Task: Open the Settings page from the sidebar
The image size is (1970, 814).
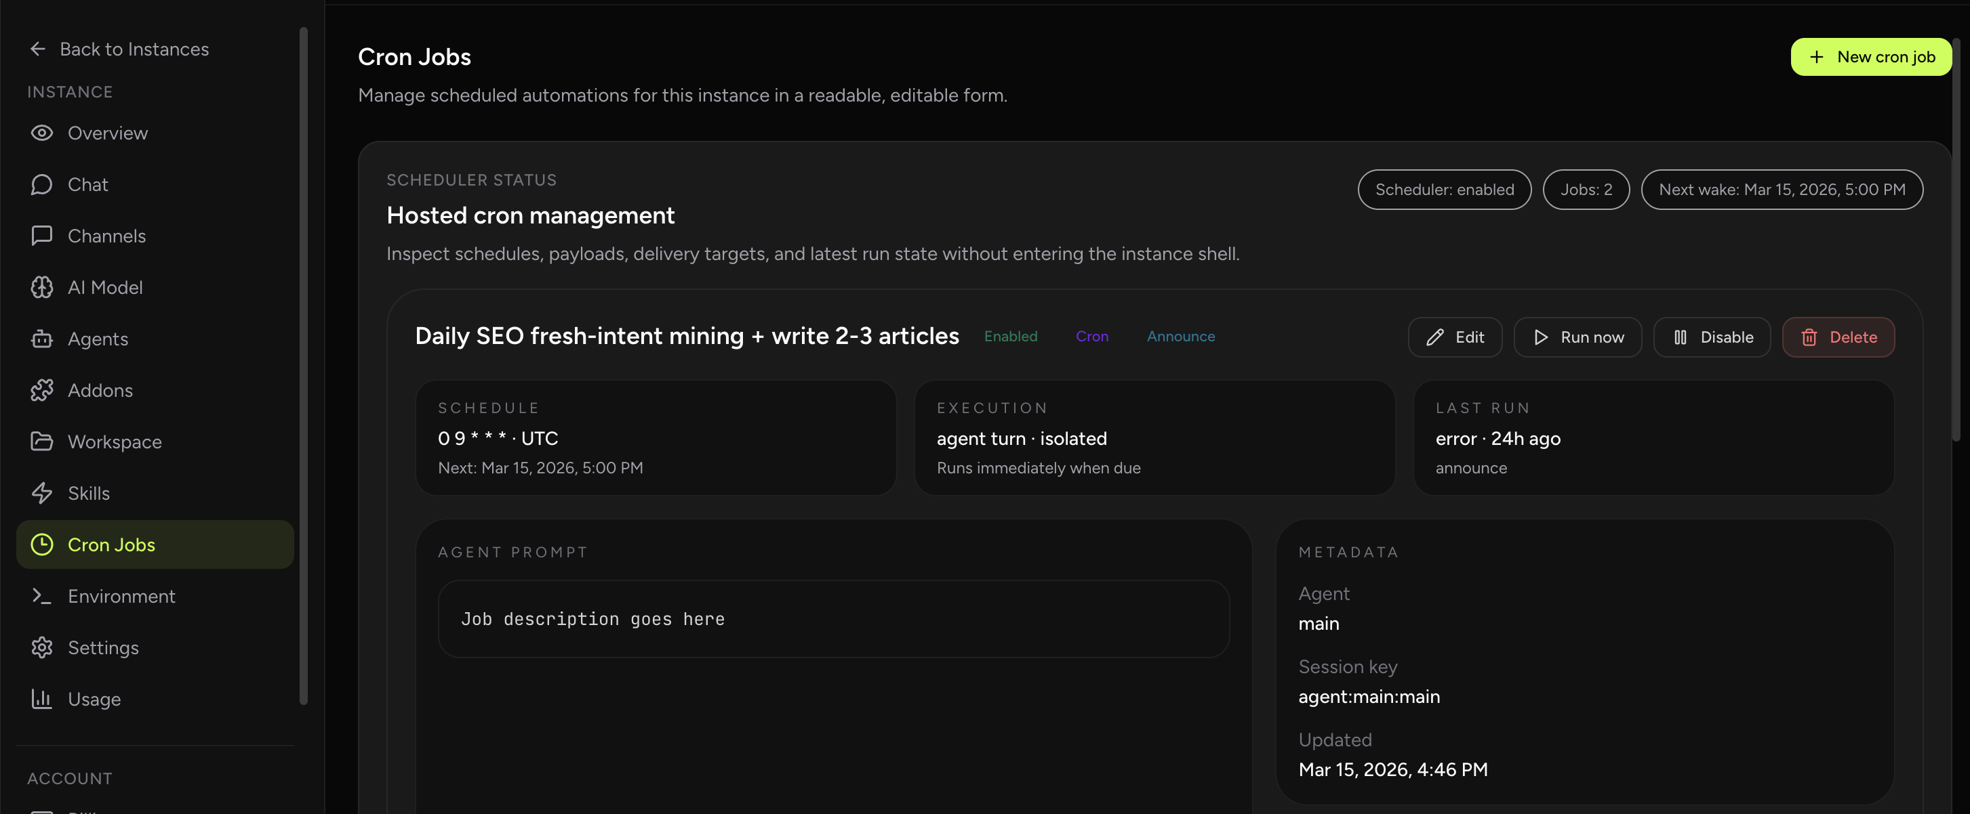Action: 103,647
